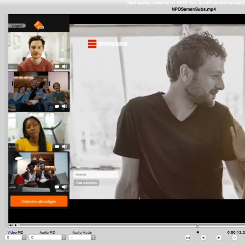245x245 pixels.
Task: Click the NPOSamenSubs.mp4 file title
Action: coord(194,9)
